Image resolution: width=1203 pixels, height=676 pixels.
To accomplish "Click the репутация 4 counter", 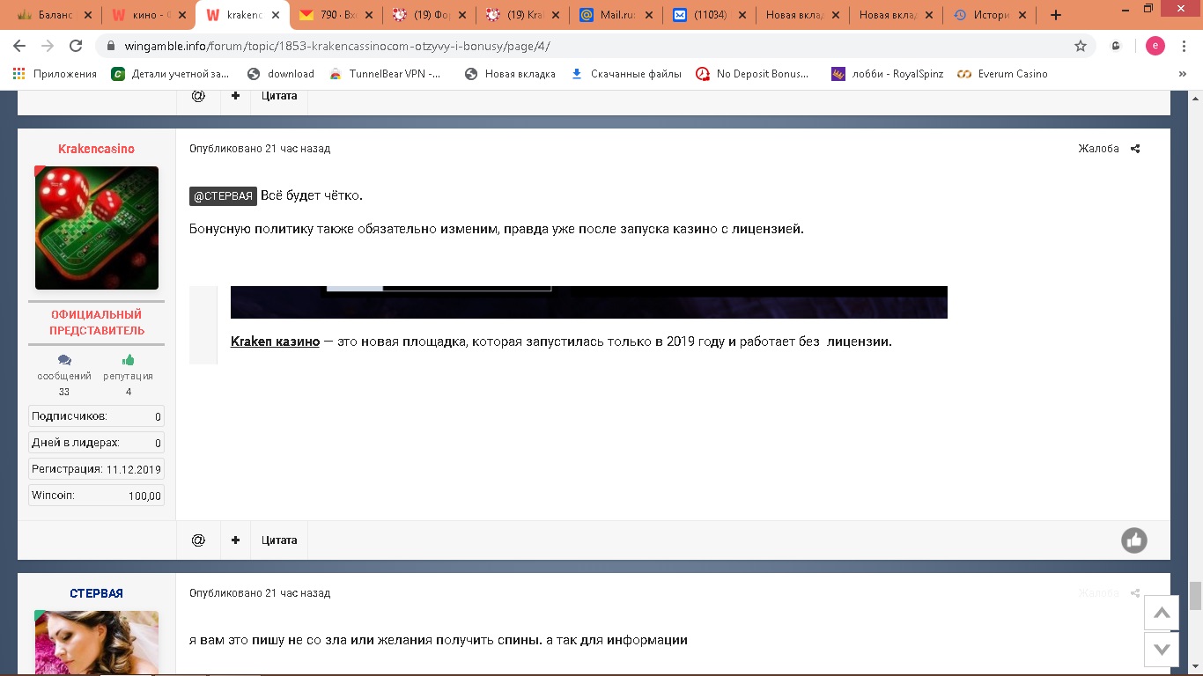I will [129, 375].
